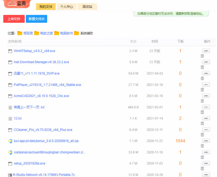
Task: Open AcmeCAD2021_v8.10.0.1528_Chs.exe
Action: click(41, 96)
